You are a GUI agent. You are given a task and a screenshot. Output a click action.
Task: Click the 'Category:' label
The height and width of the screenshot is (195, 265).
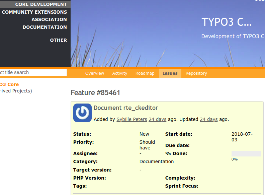coord(85,161)
